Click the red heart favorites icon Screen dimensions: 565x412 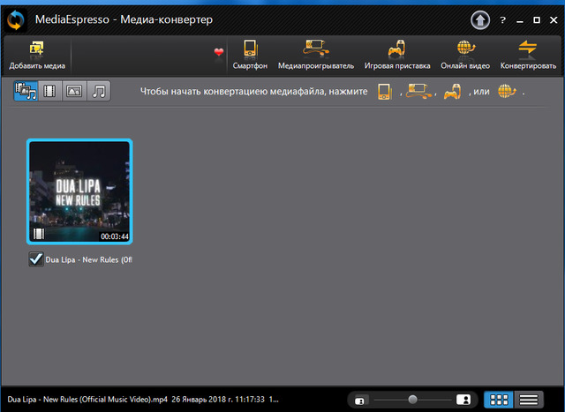click(x=219, y=53)
